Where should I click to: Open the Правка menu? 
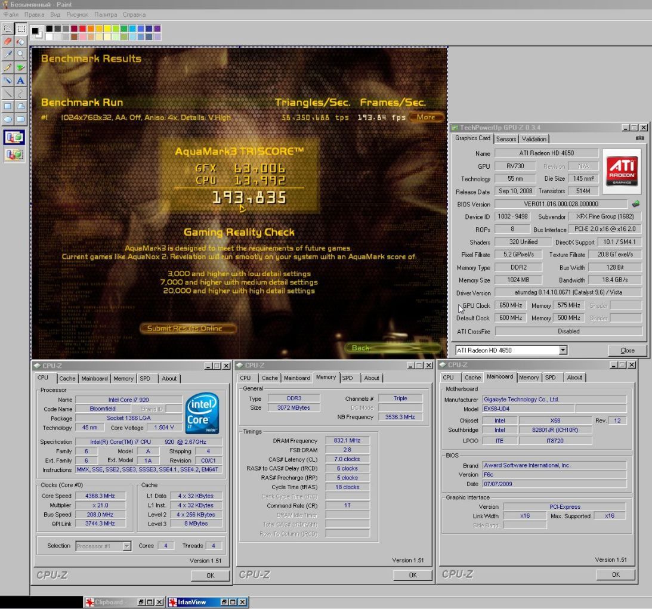click(x=34, y=14)
